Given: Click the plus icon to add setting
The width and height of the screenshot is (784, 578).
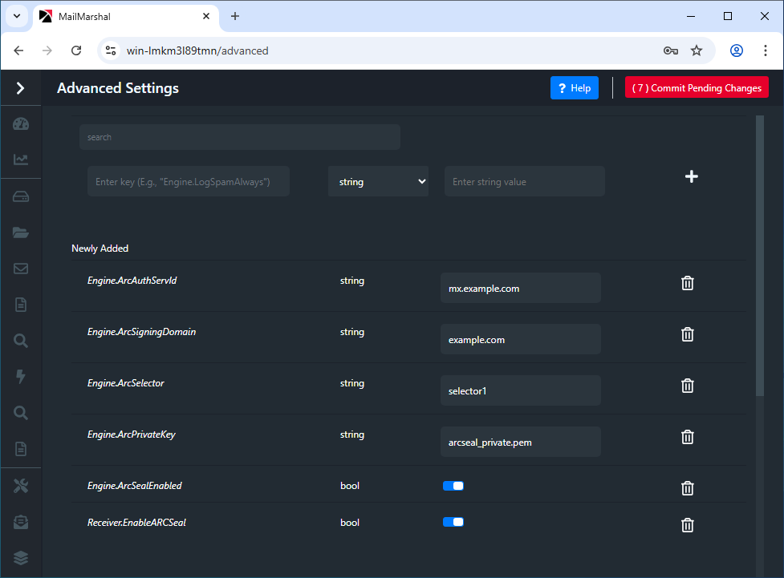Looking at the screenshot, I should pos(691,176).
